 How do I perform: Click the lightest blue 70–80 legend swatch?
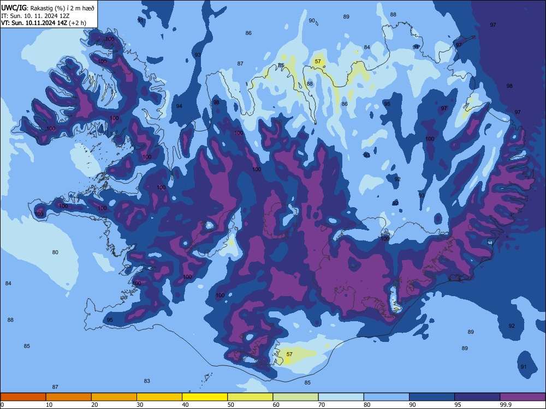tap(341, 397)
